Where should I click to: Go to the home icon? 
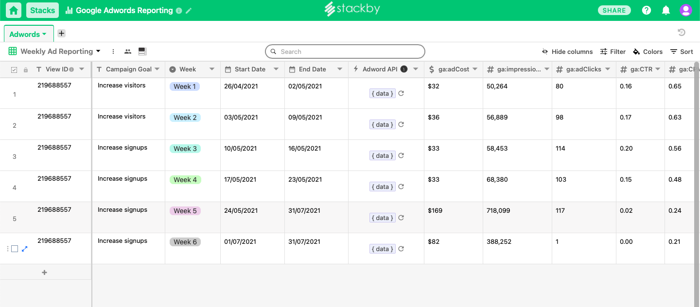pyautogui.click(x=14, y=10)
